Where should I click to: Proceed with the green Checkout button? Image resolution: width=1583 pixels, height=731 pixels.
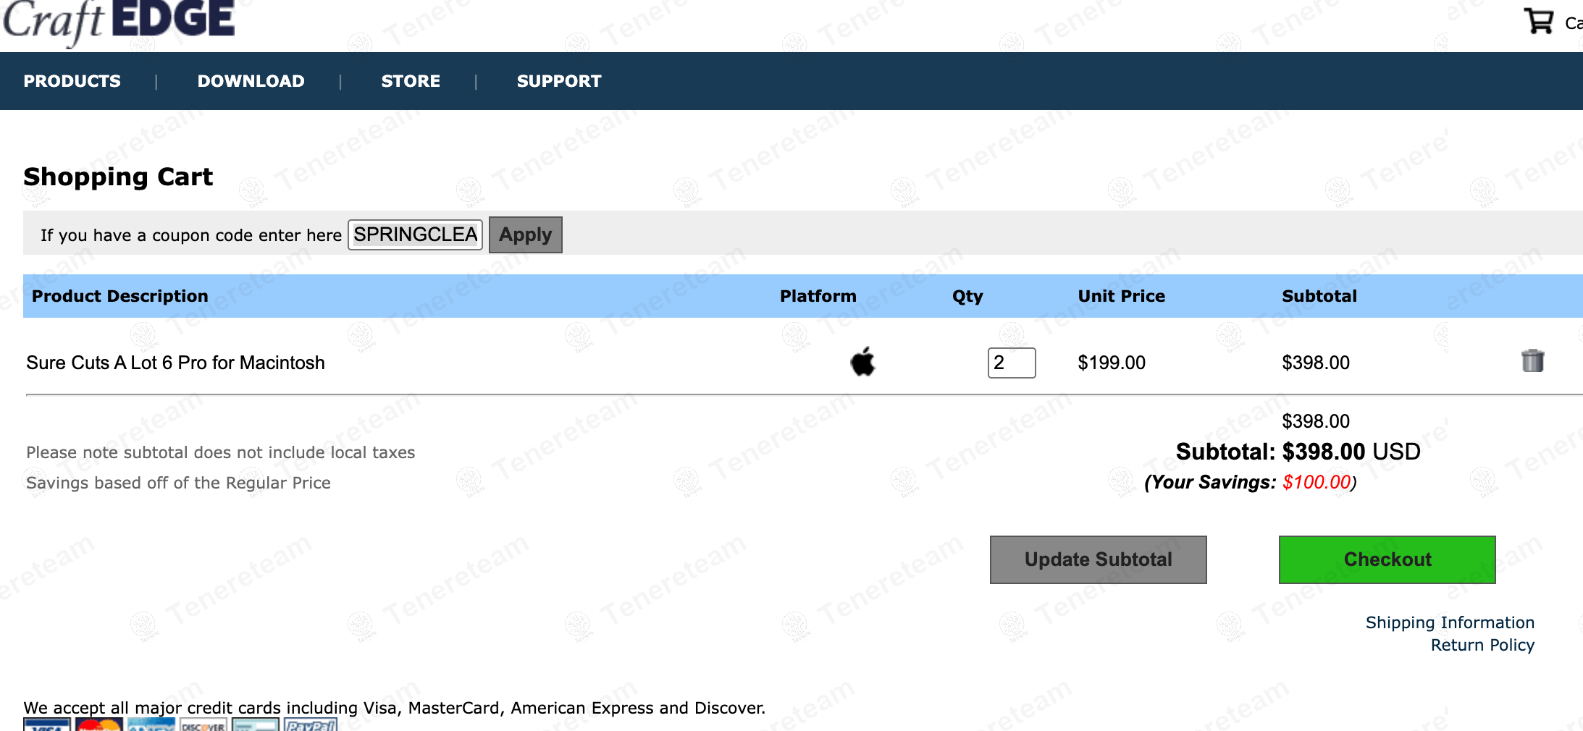(x=1387, y=559)
